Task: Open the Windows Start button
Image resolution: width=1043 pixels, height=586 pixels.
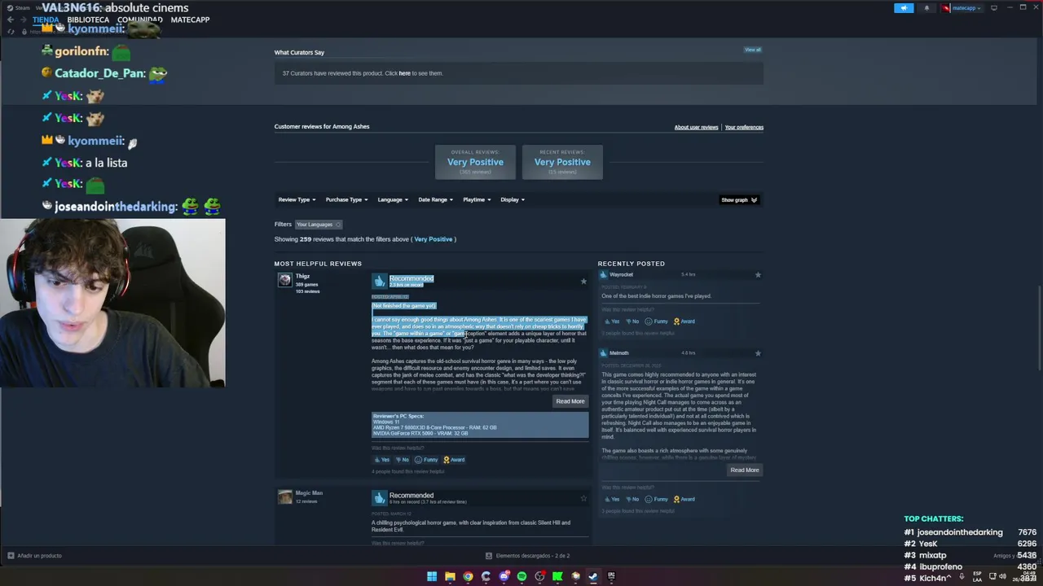Action: [x=432, y=576]
